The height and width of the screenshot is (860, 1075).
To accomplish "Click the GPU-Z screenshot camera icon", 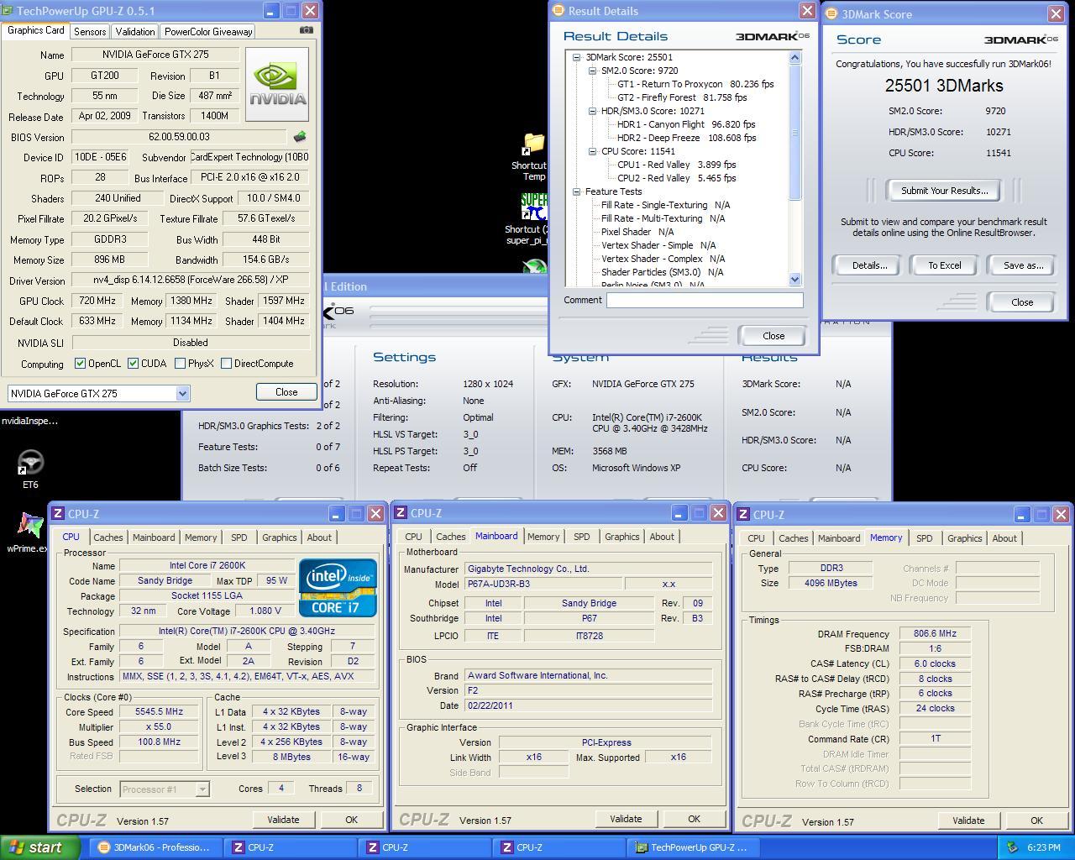I will coord(307,30).
